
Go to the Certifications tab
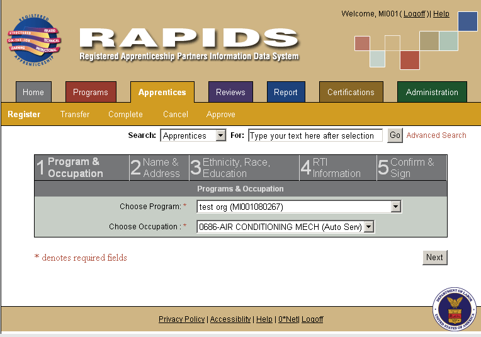click(x=351, y=92)
